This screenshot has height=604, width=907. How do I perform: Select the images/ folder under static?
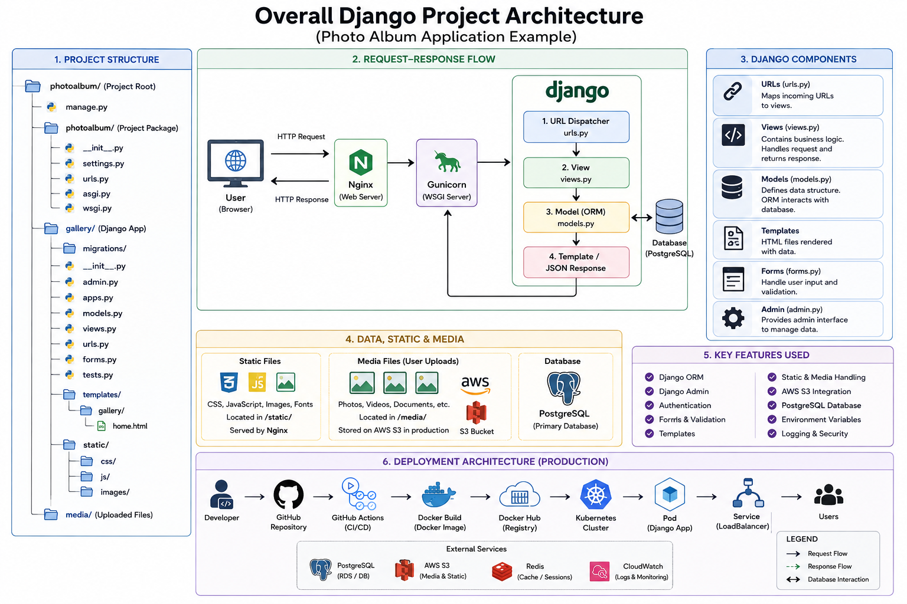[x=105, y=492]
